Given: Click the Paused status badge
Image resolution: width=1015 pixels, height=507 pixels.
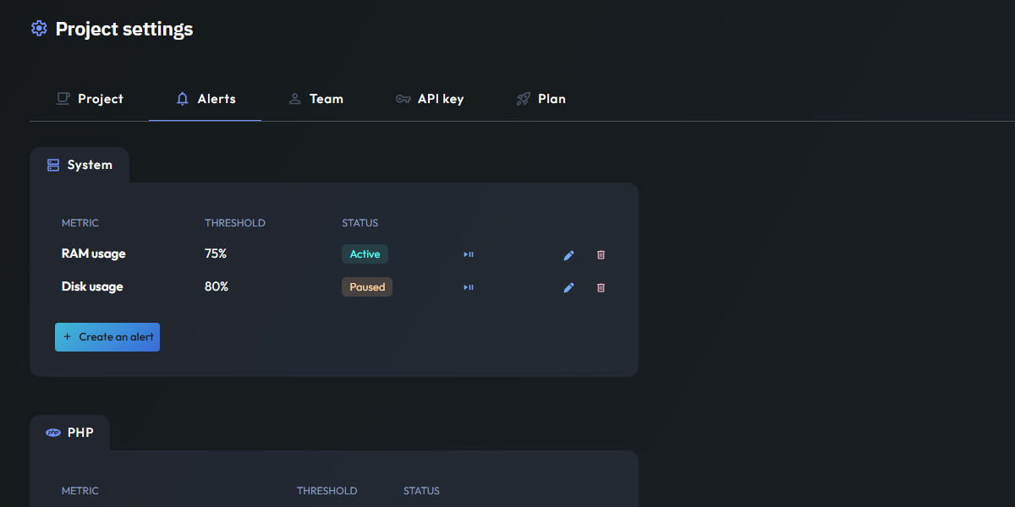Looking at the screenshot, I should point(367,287).
